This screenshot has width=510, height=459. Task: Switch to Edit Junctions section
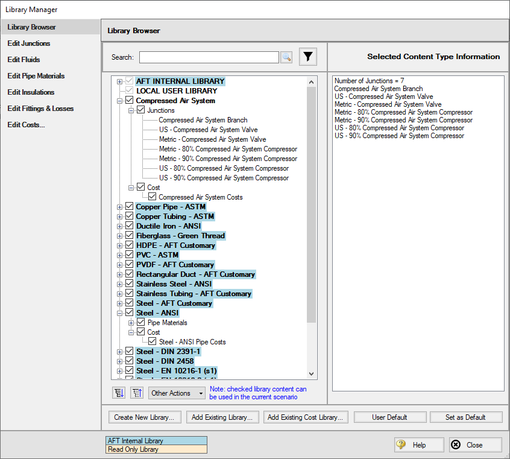pos(29,43)
